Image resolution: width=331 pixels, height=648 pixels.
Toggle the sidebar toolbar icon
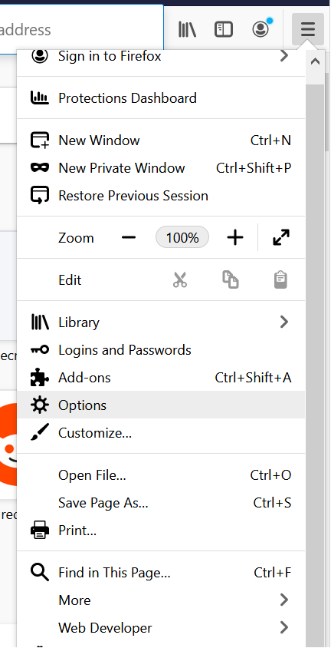point(224,29)
